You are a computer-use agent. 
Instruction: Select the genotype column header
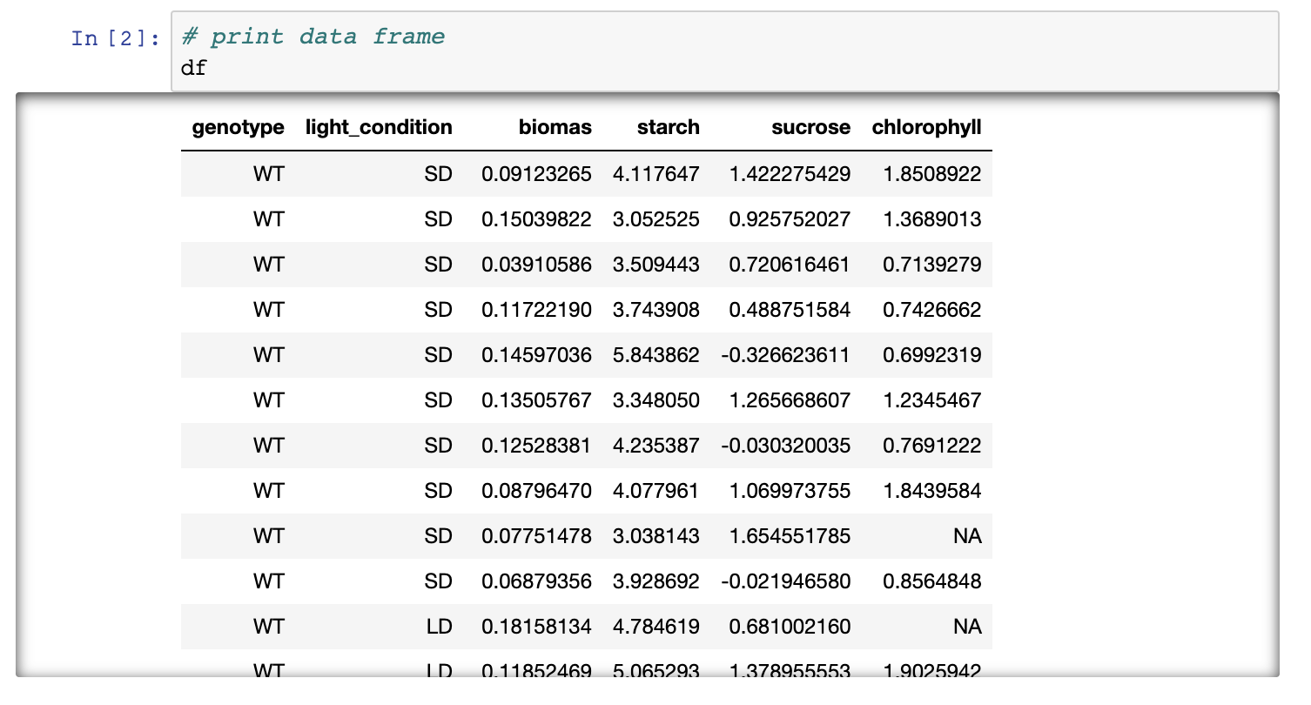pyautogui.click(x=239, y=127)
